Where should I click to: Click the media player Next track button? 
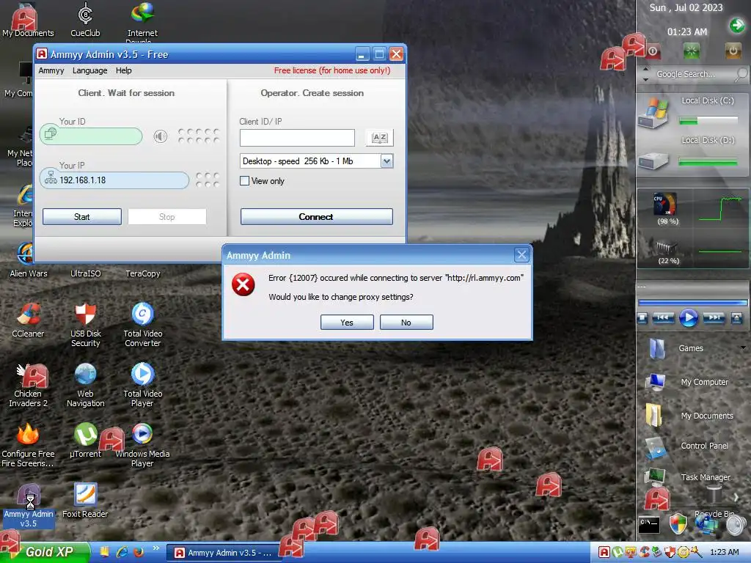tap(714, 318)
